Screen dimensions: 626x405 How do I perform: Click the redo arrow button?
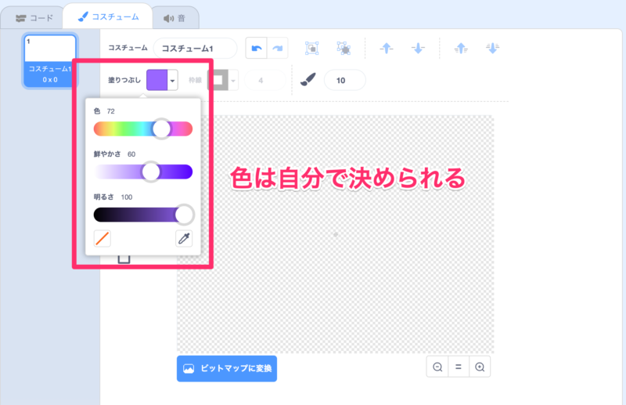277,49
